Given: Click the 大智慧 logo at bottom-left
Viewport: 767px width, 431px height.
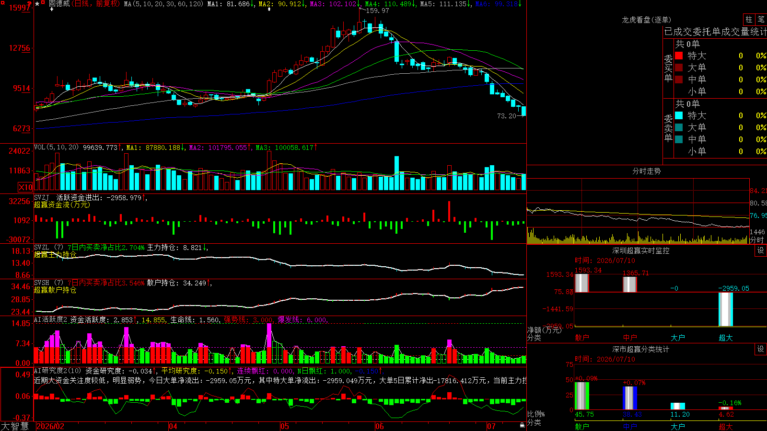Looking at the screenshot, I should [x=15, y=426].
